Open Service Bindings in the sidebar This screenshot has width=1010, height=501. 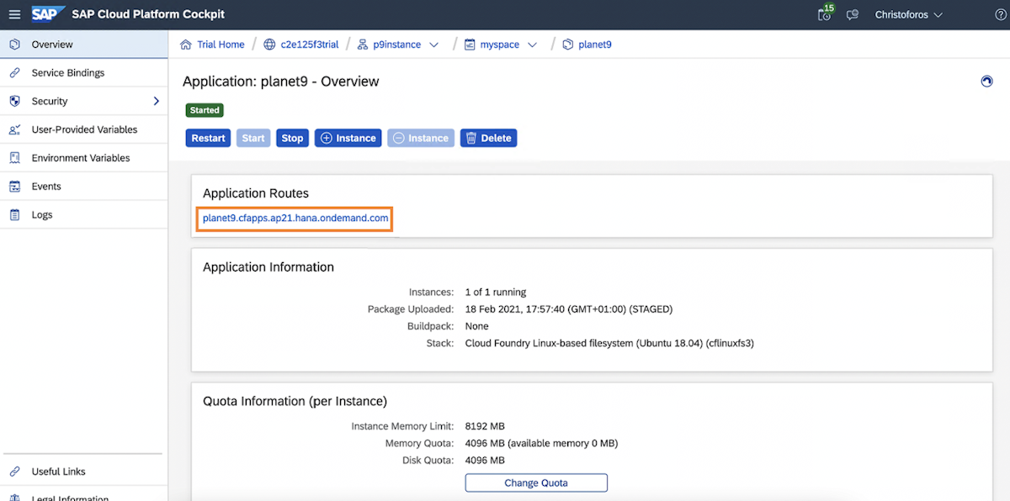[x=84, y=73]
